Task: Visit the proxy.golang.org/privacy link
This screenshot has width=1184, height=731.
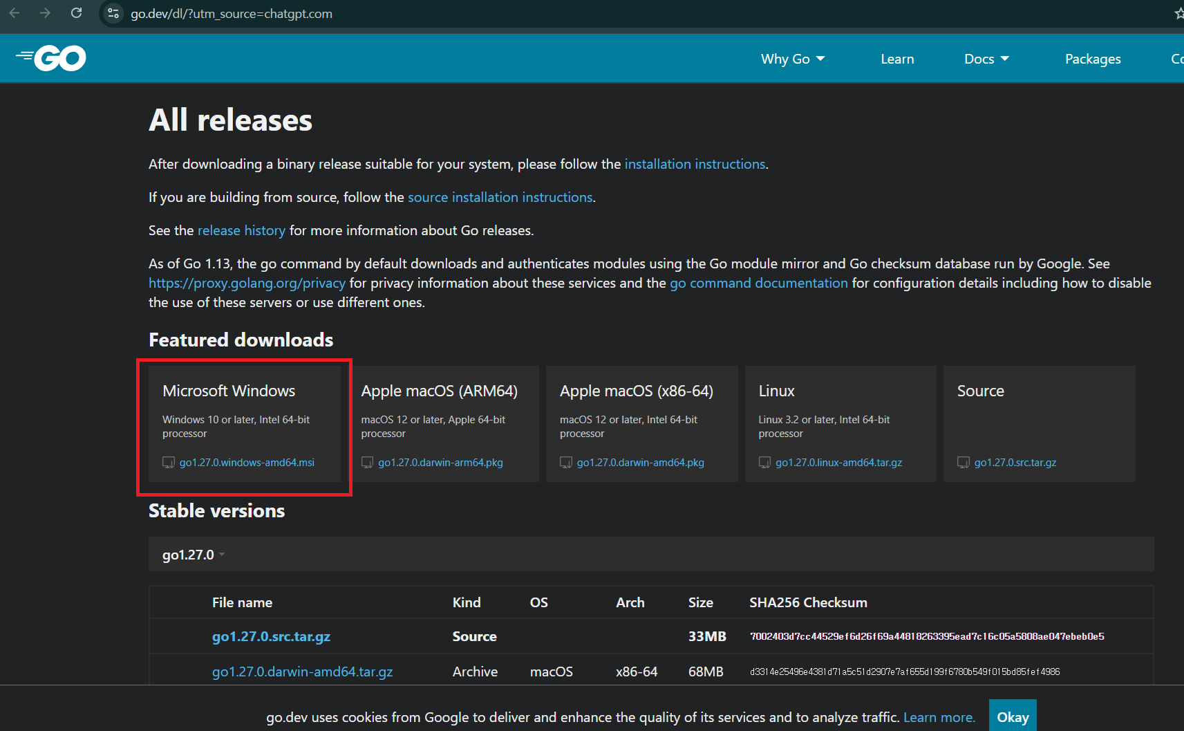Action: click(x=247, y=283)
